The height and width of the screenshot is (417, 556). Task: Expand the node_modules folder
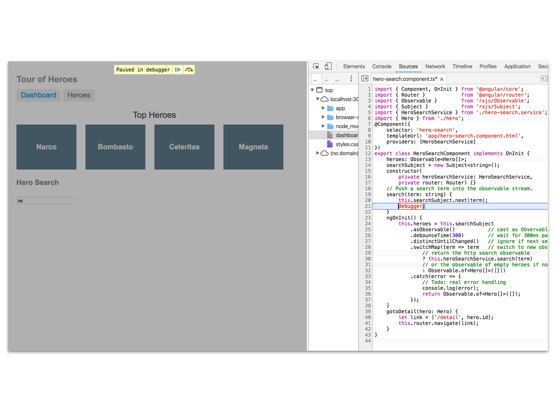pos(323,126)
